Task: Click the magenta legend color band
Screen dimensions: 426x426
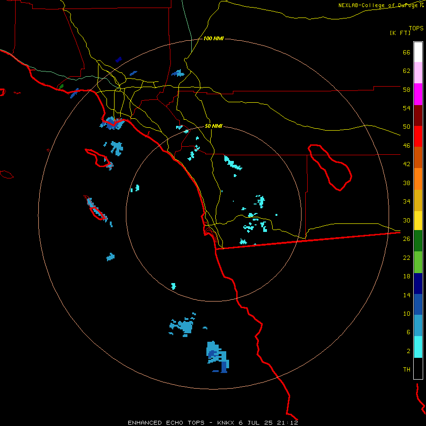Action: (x=418, y=94)
